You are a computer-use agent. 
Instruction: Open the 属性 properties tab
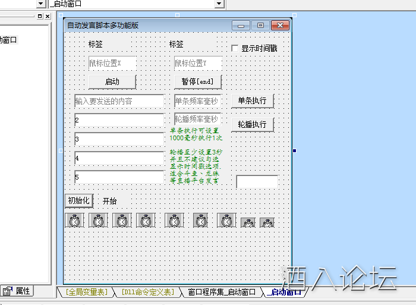tap(17, 291)
